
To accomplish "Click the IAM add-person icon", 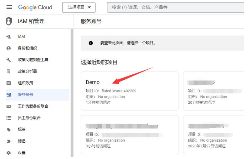I will click(x=9, y=36).
